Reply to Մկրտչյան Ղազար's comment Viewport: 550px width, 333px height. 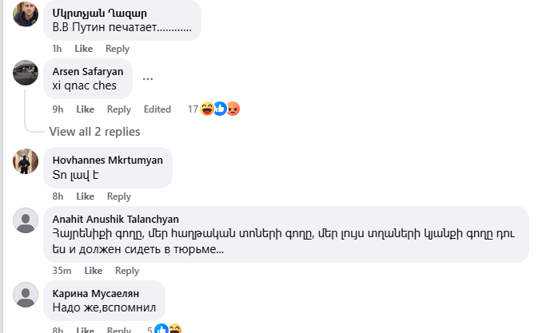118,49
